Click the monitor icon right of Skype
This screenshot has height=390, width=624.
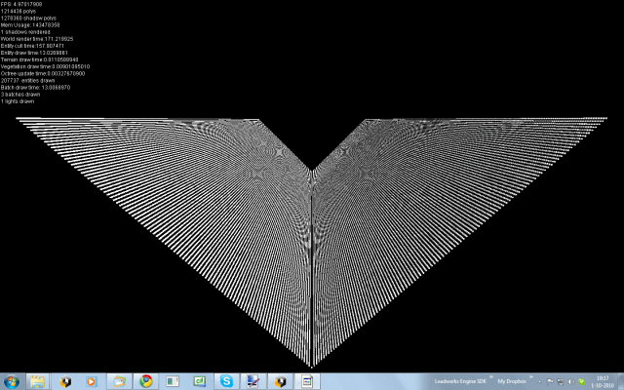coord(253,380)
